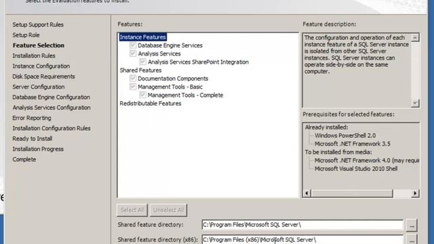Click Already installed: prerequisites heading

click(326, 127)
